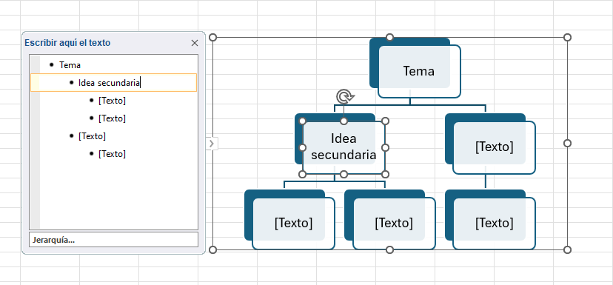Click Idea secundaria shape's bottom-center sizing handle

[344, 174]
